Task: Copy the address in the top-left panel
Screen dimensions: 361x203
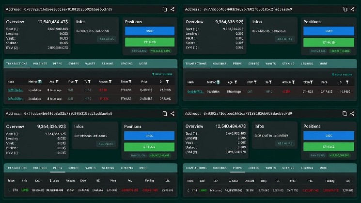Action: 165,9
